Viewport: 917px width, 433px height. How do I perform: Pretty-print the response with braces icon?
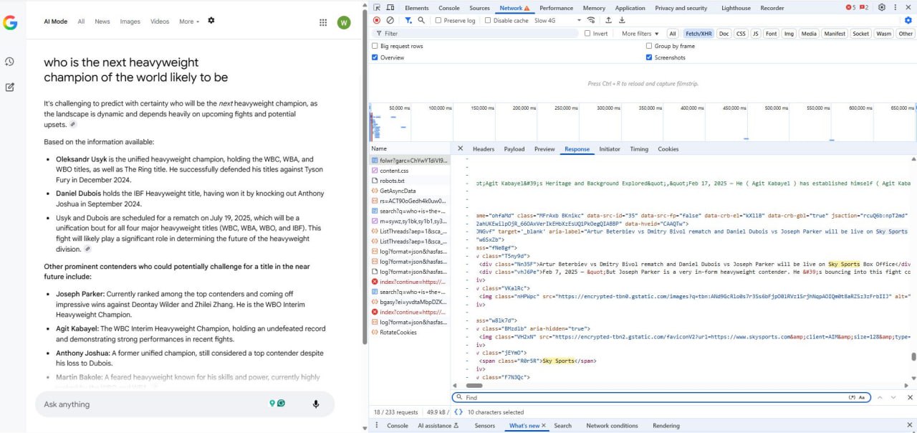click(x=458, y=412)
